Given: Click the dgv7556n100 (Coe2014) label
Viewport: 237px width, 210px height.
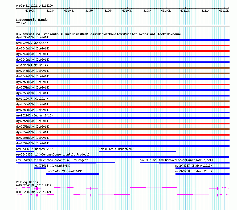Looking at the screenshot, I should pos(33,127).
